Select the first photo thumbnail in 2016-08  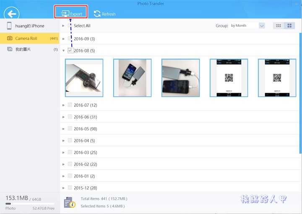click(84, 78)
